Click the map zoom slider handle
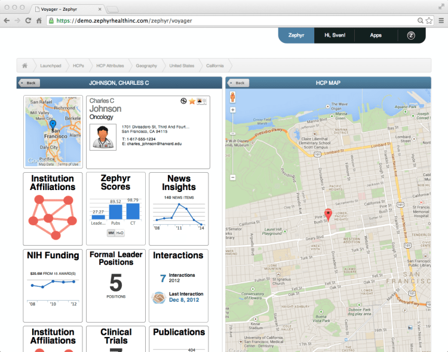 point(233,133)
